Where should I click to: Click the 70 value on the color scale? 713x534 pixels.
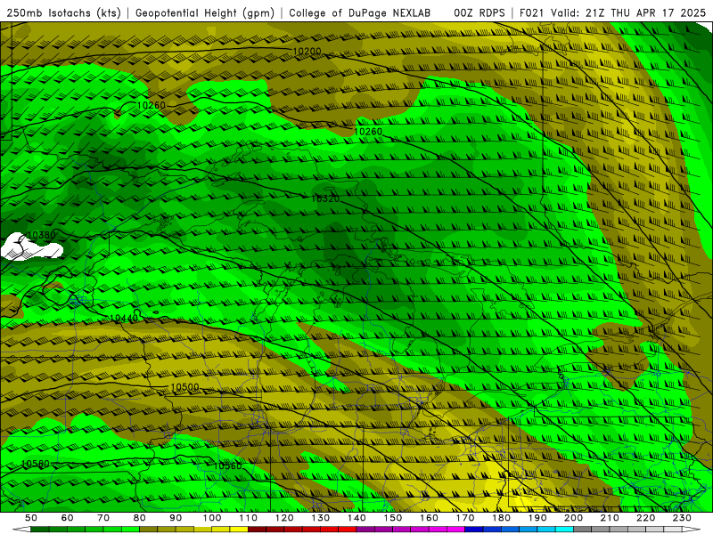[x=103, y=518]
